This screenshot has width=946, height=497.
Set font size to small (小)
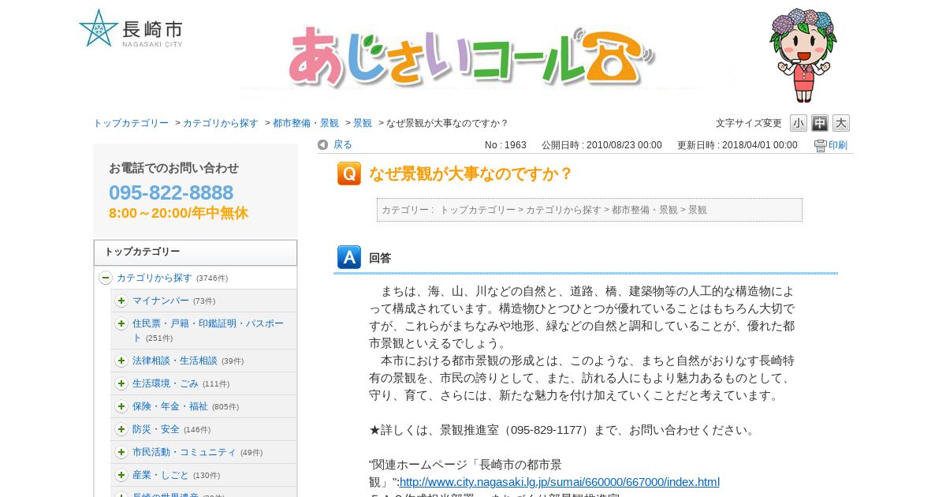click(799, 123)
